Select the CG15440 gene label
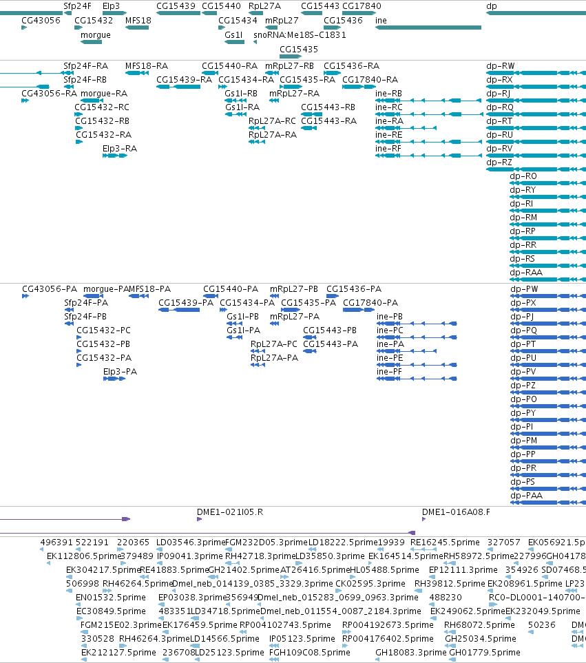The width and height of the screenshot is (586, 663). coord(221,6)
